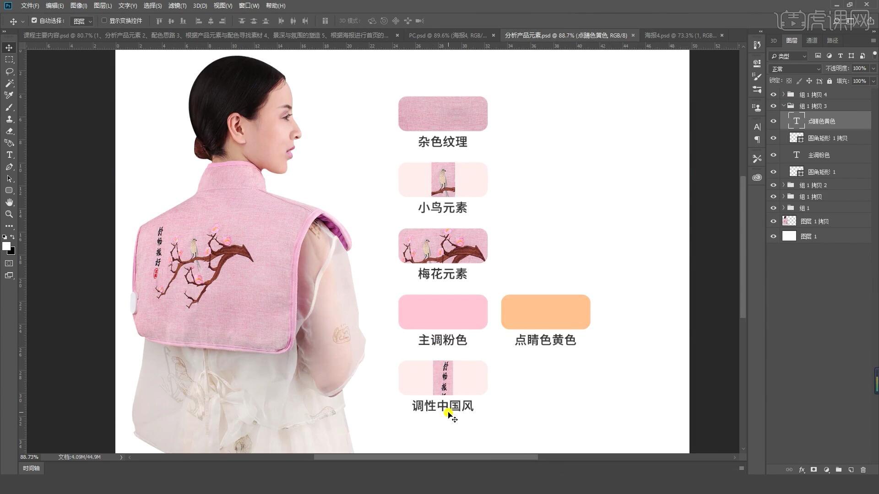Image resolution: width=879 pixels, height=494 pixels.
Task: Switch to the PC.psd document tab
Action: [448, 35]
